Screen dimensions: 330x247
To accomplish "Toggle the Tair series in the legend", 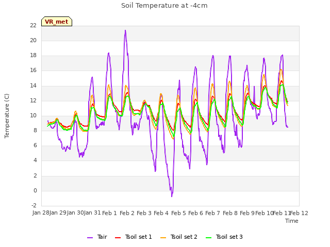I will coord(97,237).
